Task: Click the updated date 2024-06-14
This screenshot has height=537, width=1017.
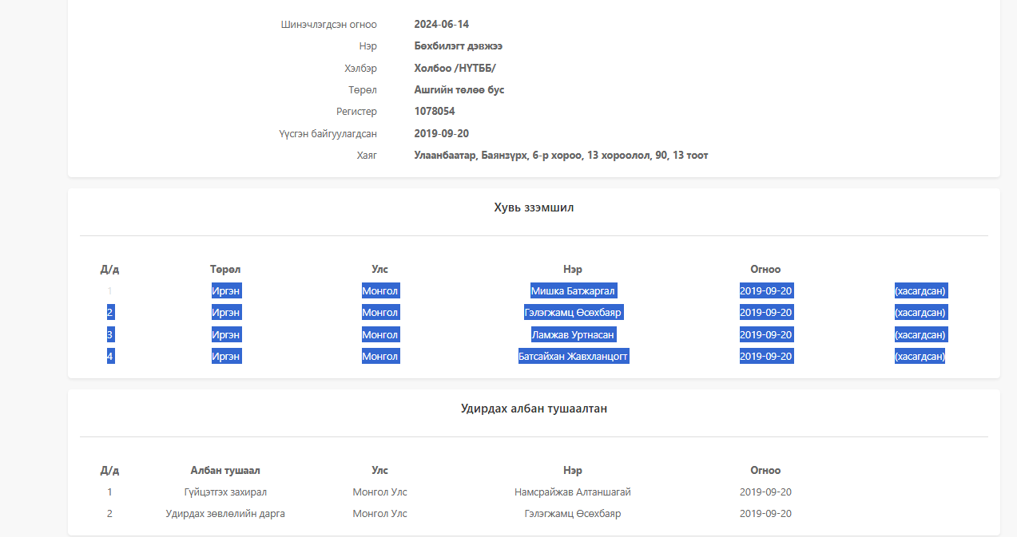Action: 441,24
